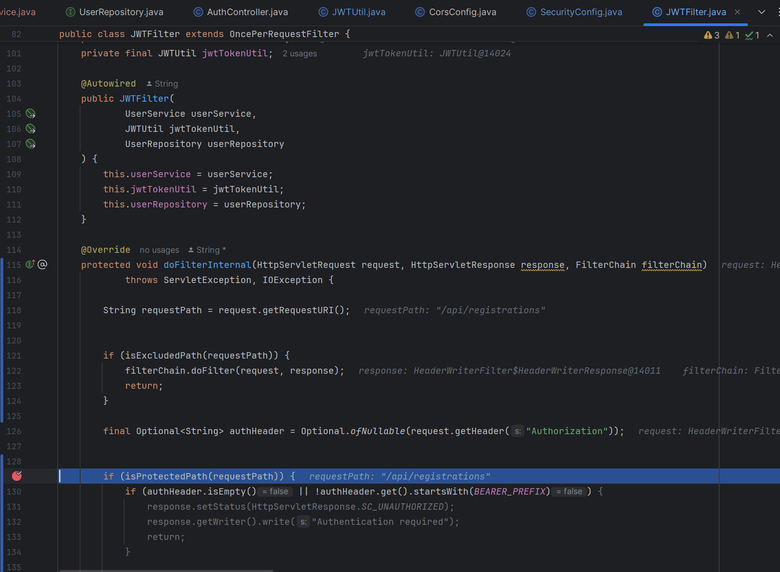
Task: Navigate to autowired bean on line 107
Action: click(x=31, y=144)
